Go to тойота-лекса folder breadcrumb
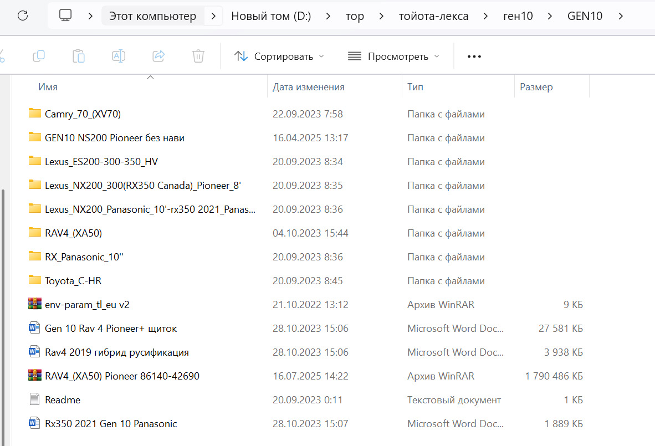 (x=433, y=16)
